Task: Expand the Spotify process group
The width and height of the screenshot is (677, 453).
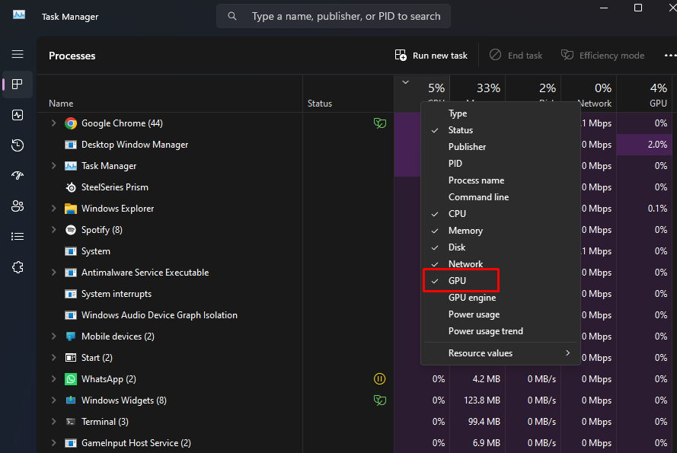Action: (53, 230)
